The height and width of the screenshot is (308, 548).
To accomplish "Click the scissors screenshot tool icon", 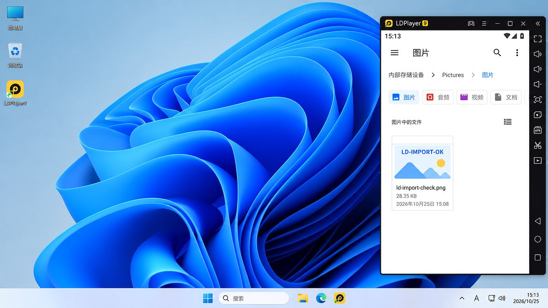I will click(x=537, y=145).
